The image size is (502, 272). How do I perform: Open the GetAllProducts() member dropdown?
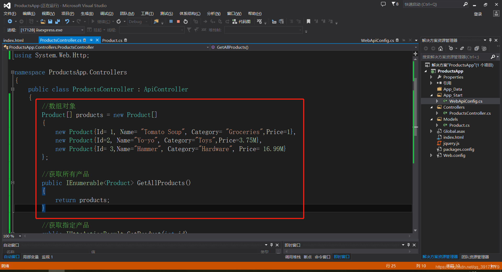tap(314, 47)
